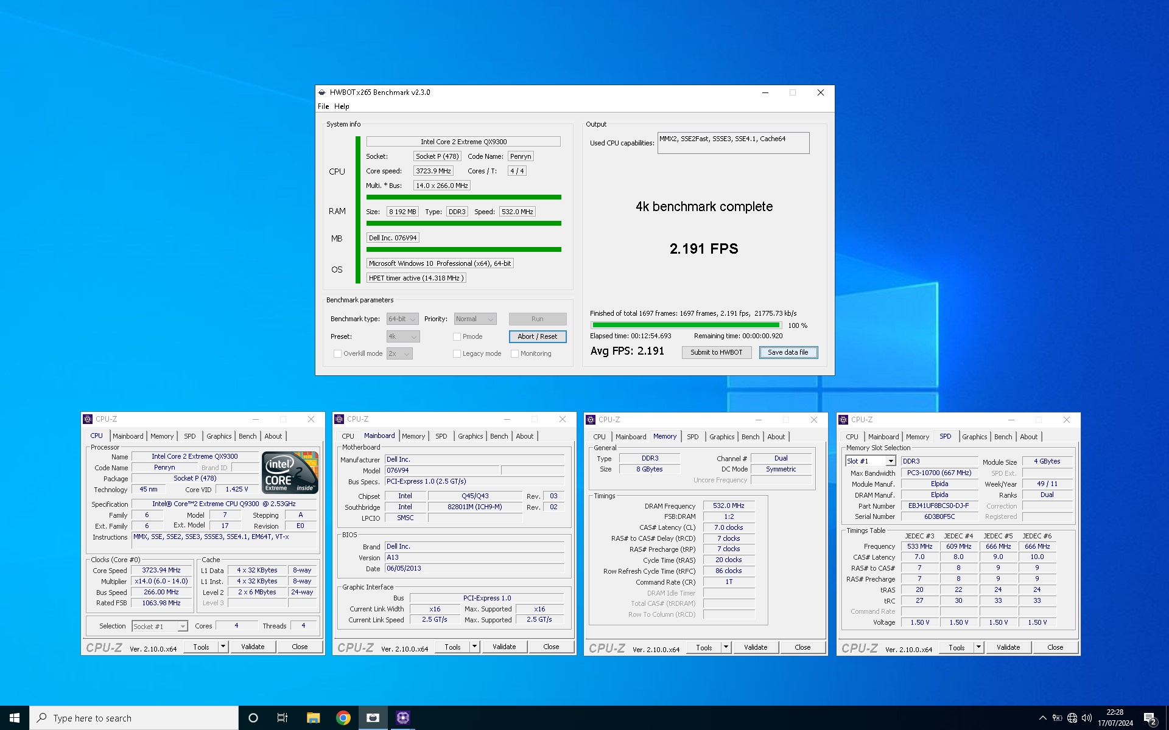This screenshot has width=1169, height=730.
Task: Click the DRAM Frequency 532.0 MHz value
Action: pos(729,506)
